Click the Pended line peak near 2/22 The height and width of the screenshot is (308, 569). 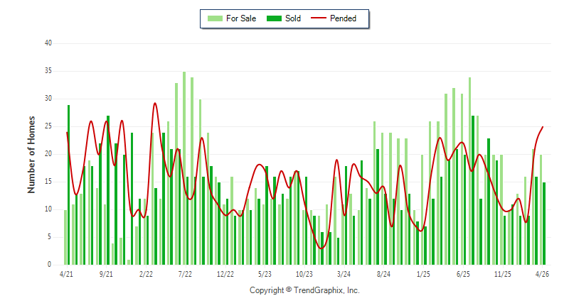pos(155,103)
